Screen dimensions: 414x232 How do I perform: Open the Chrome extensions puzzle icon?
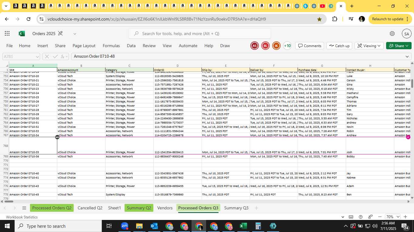coord(335,19)
